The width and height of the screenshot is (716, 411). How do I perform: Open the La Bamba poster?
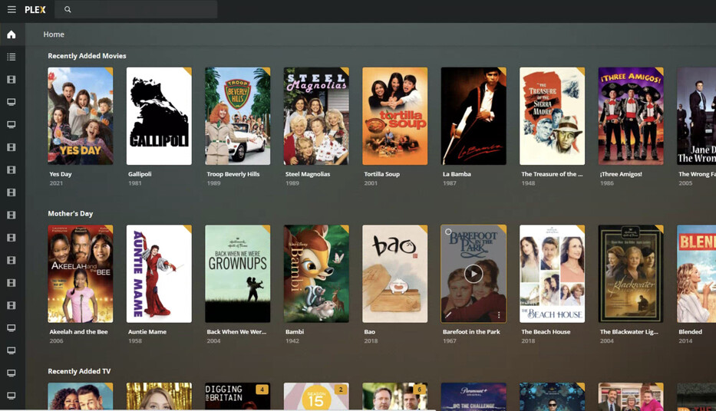pyautogui.click(x=473, y=116)
